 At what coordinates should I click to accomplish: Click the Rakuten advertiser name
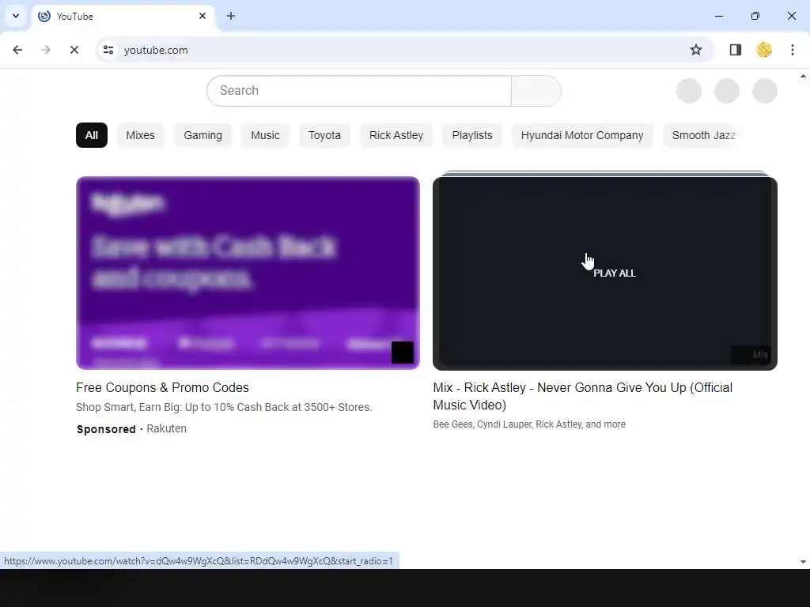(x=166, y=429)
